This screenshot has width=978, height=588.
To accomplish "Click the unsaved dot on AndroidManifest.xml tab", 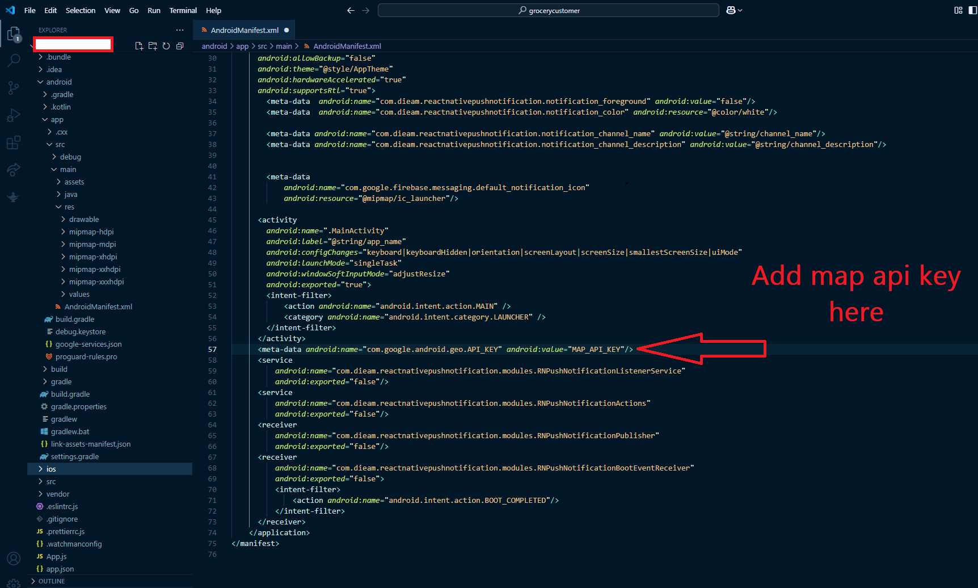I will click(286, 30).
